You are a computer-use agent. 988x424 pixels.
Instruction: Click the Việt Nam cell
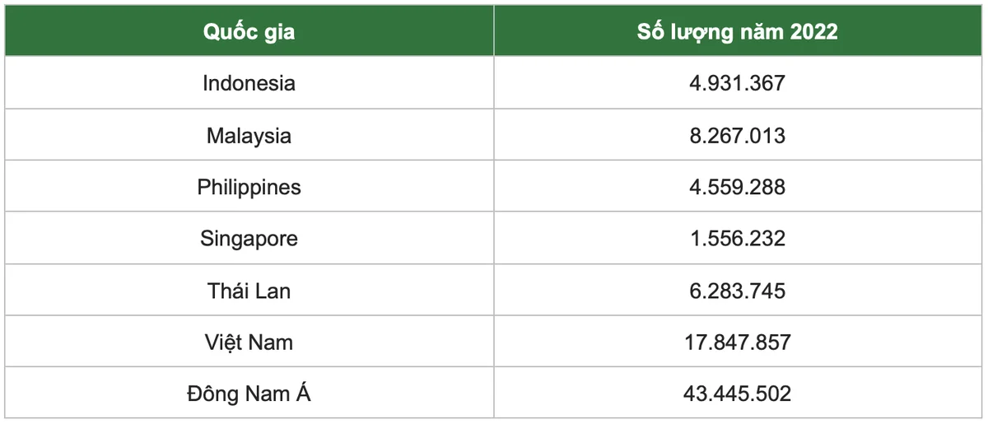coord(249,342)
